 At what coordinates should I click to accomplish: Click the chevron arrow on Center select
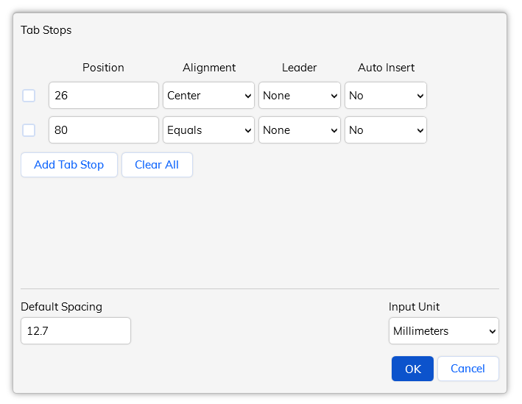248,96
